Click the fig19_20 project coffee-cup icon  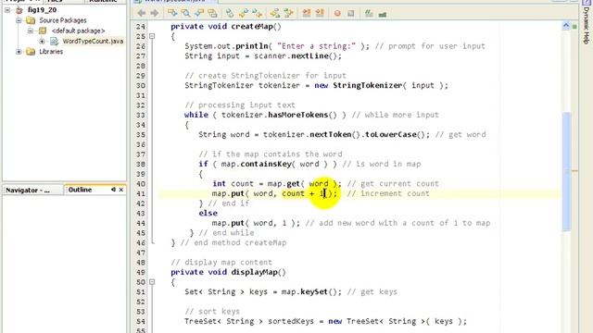click(x=19, y=10)
